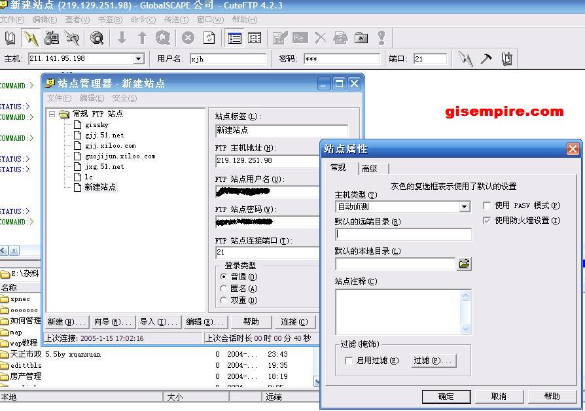585x411 pixels.
Task: Select the 双重 login type radio
Action: tap(224, 300)
